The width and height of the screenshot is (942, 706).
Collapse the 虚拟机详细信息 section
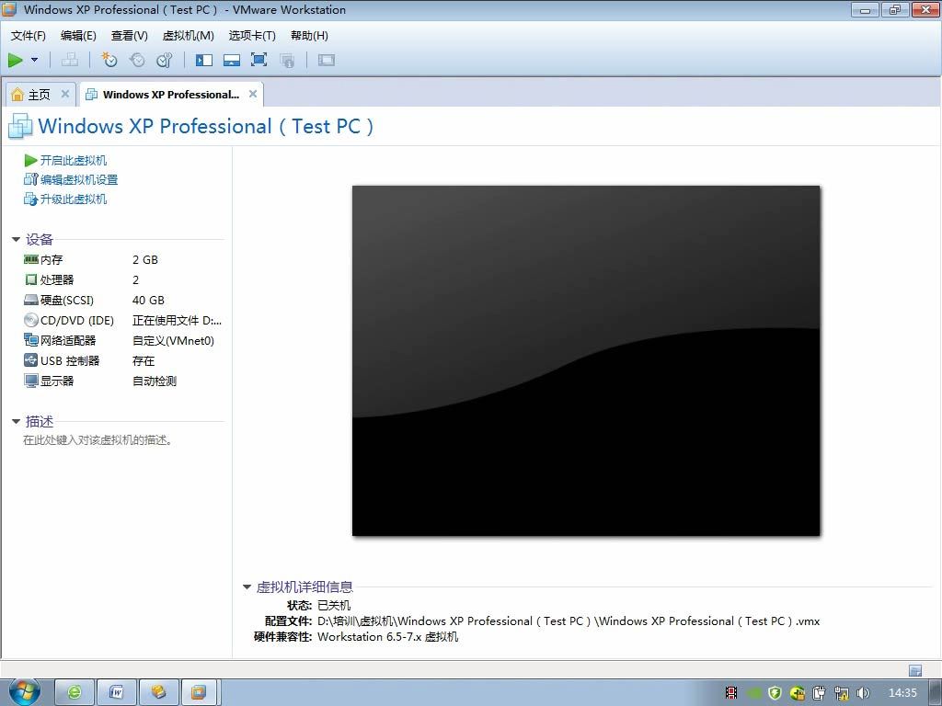point(247,587)
